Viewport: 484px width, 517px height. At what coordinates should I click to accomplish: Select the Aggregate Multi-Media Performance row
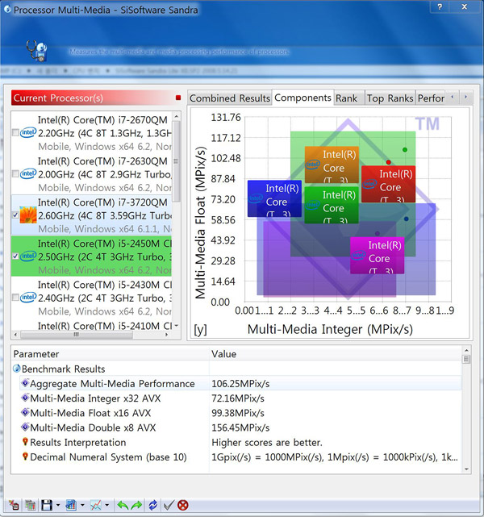click(240, 383)
